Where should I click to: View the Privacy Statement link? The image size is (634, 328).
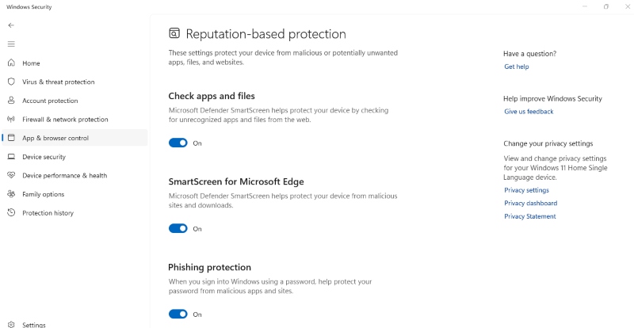[530, 216]
